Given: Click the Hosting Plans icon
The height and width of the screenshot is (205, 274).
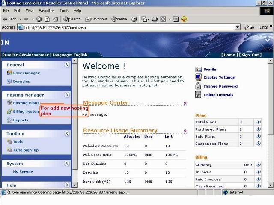Looking at the screenshot, I should tap(9, 103).
